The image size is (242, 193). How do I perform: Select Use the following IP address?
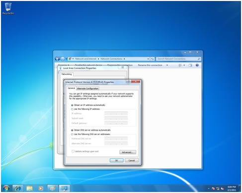tap(72, 109)
